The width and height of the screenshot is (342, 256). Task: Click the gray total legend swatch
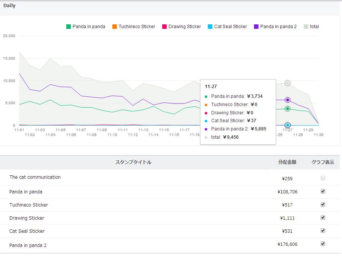306,27
